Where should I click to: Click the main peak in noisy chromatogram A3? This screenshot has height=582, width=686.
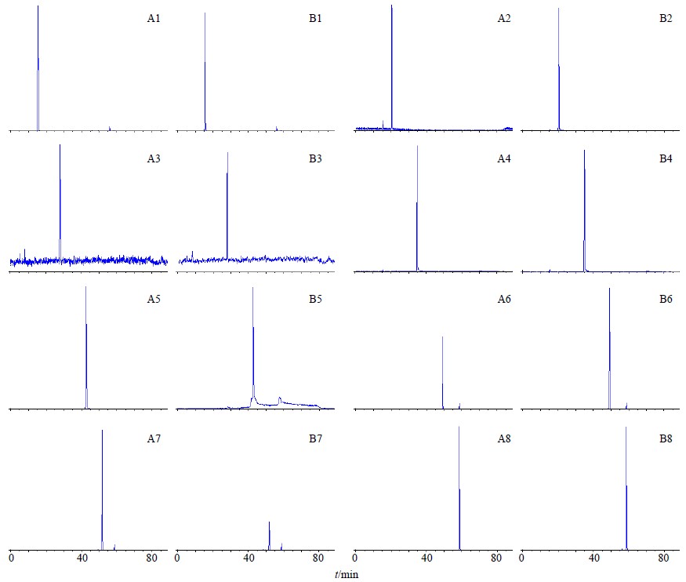pos(60,202)
